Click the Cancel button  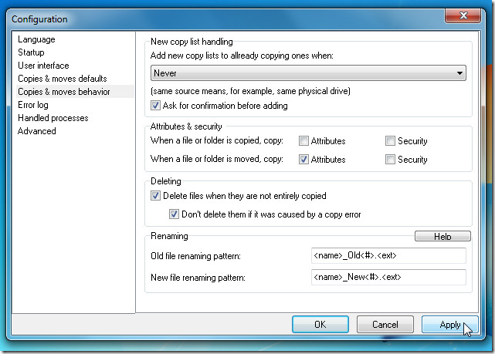coord(385,325)
